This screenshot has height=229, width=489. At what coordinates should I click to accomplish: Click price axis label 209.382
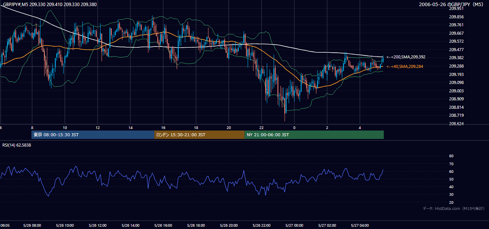pyautogui.click(x=456, y=58)
